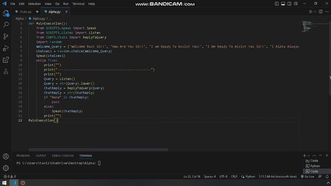
Task: Click the MainExecution() call on line 22
Action: coord(43,120)
